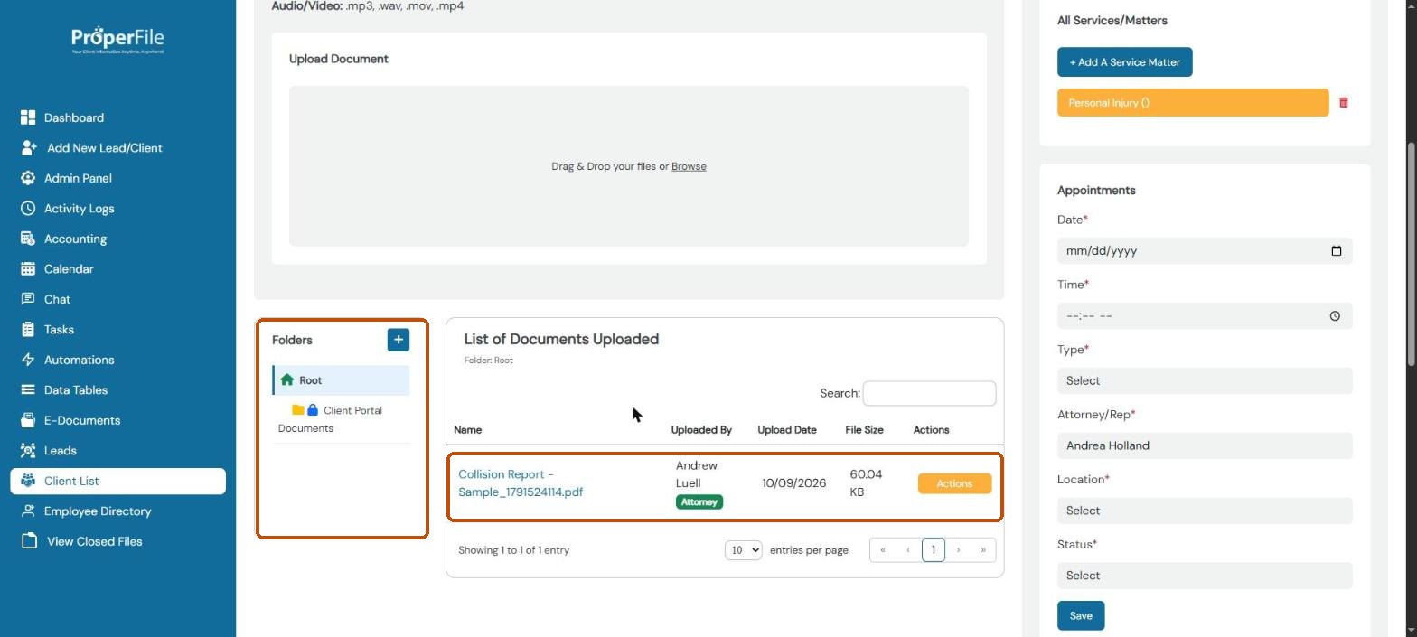Add a new folder with plus button
Screen dimensions: 1417x637
(x=399, y=340)
